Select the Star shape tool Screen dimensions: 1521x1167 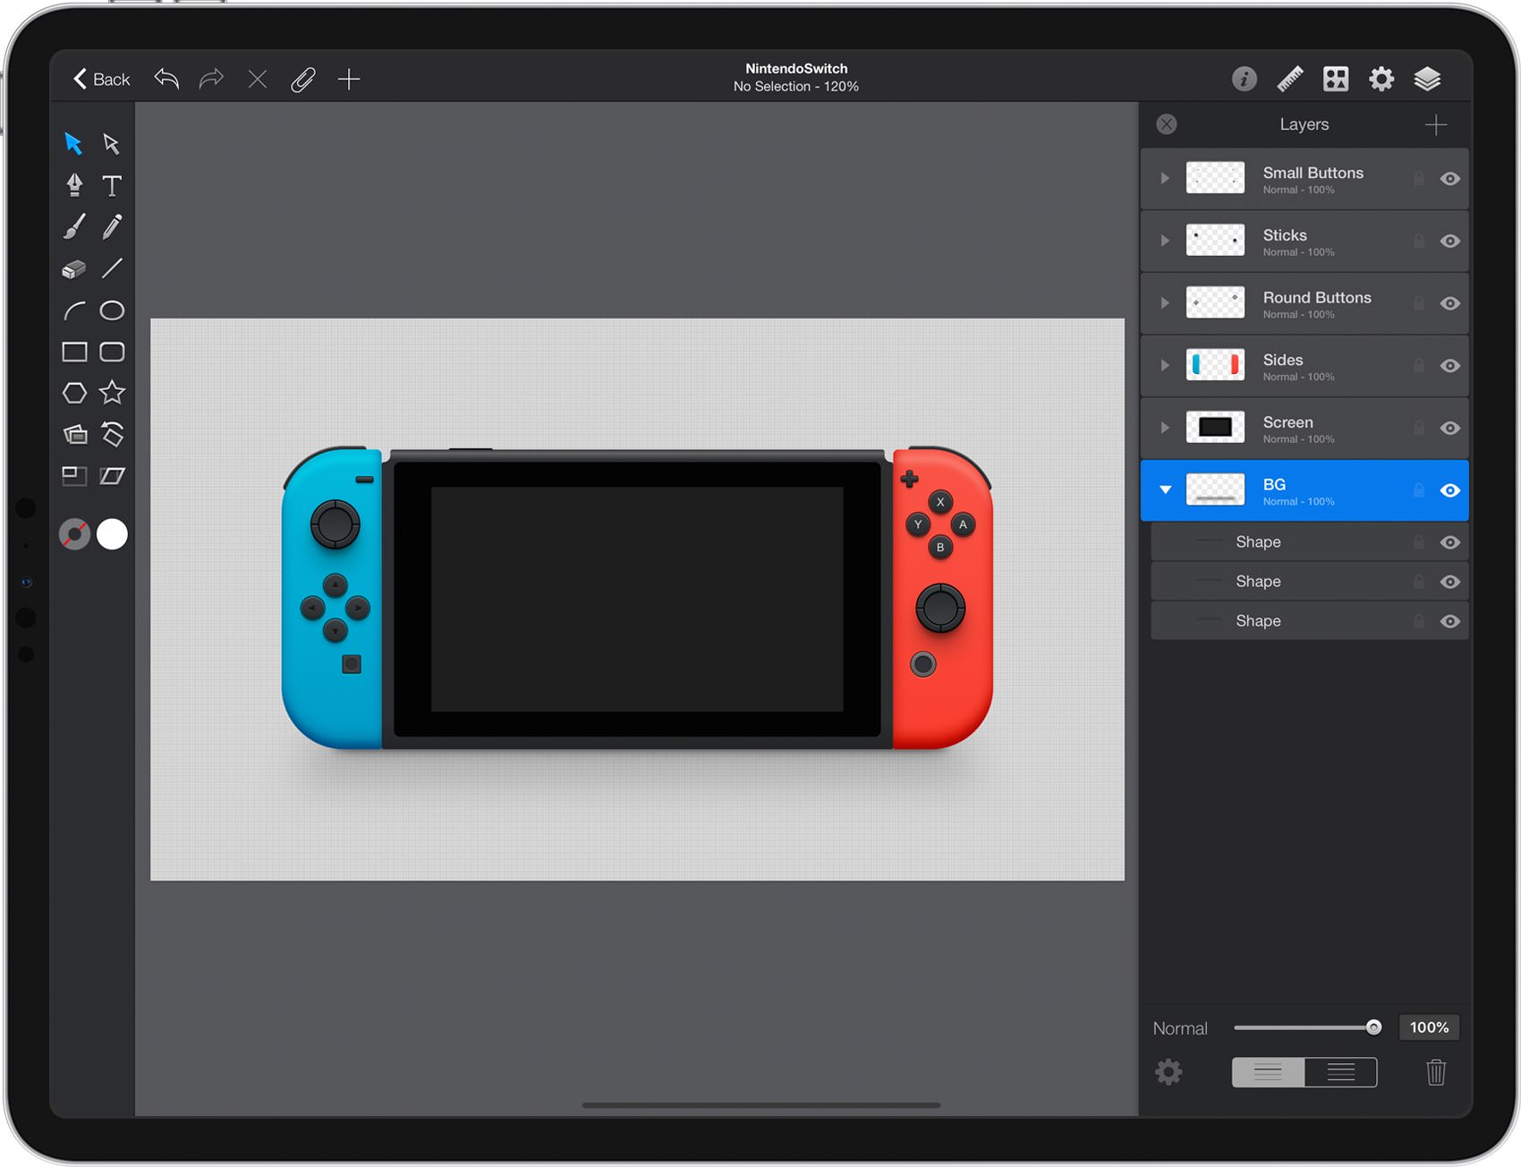[112, 393]
